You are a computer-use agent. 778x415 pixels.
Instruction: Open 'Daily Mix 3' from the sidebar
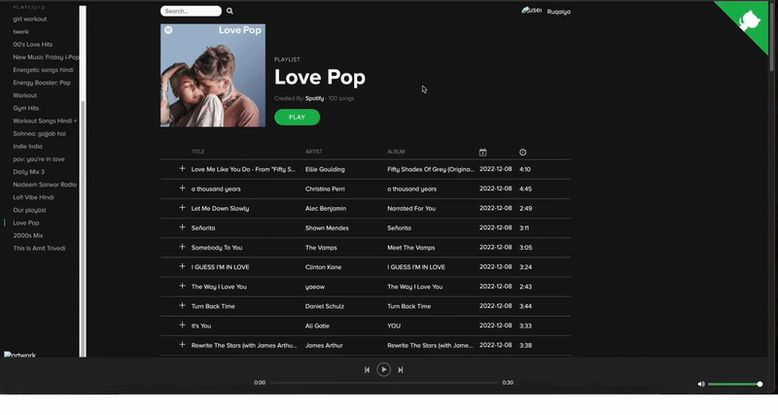coord(28,171)
